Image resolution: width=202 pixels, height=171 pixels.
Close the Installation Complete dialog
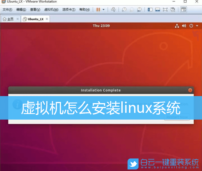(x=190, y=90)
